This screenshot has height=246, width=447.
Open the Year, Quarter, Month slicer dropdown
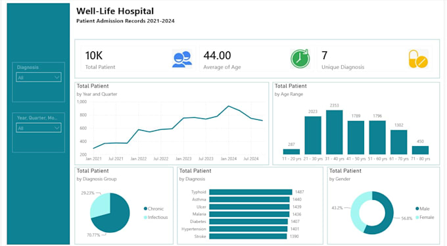point(39,128)
